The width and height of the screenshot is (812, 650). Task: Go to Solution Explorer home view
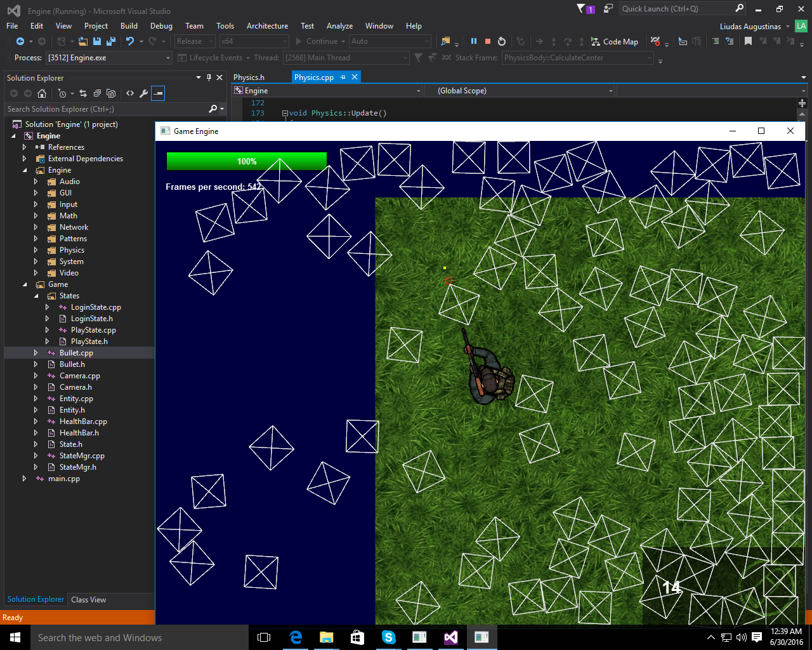[x=42, y=93]
